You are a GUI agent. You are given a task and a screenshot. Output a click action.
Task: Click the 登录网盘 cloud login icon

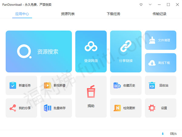click(91, 47)
